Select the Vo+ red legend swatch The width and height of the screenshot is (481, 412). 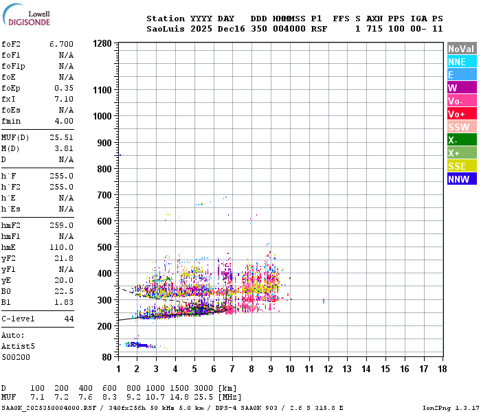pyautogui.click(x=462, y=114)
